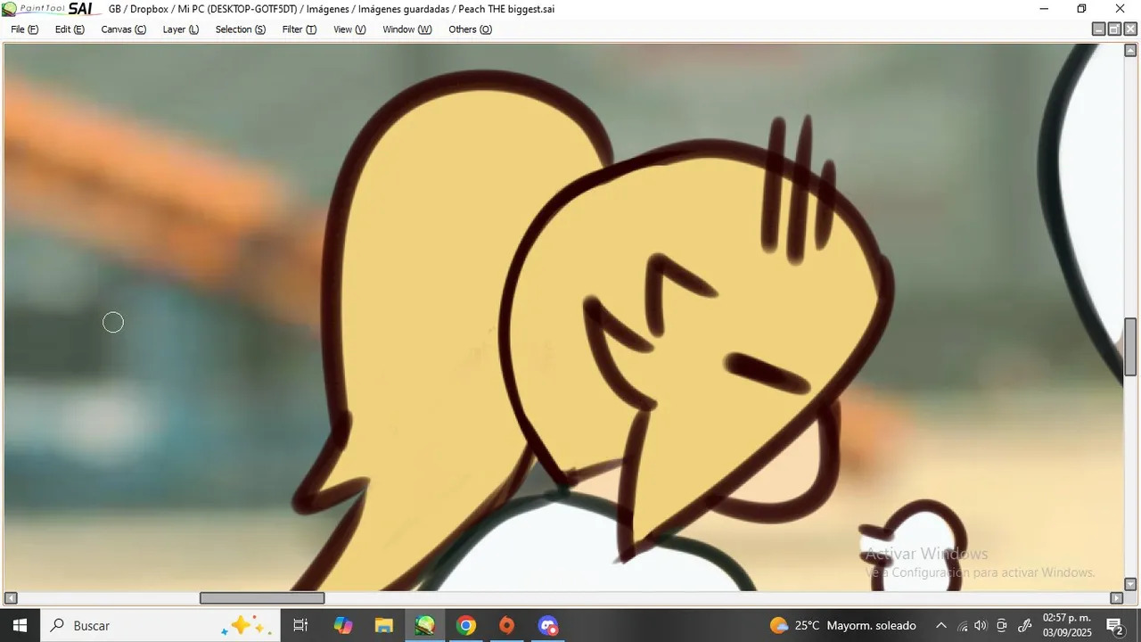This screenshot has width=1141, height=642.
Task: Open the File menu
Action: [x=24, y=29]
